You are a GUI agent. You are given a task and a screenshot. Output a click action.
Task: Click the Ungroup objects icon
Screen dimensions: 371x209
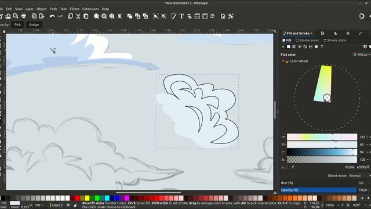pyautogui.click(x=163, y=16)
